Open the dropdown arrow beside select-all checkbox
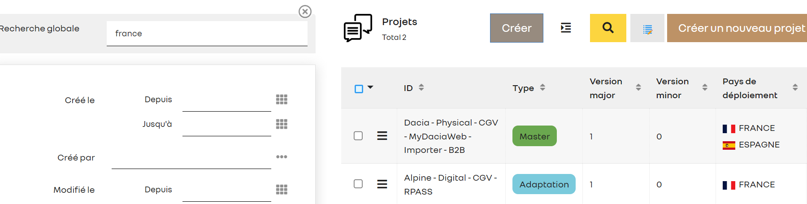 (370, 87)
